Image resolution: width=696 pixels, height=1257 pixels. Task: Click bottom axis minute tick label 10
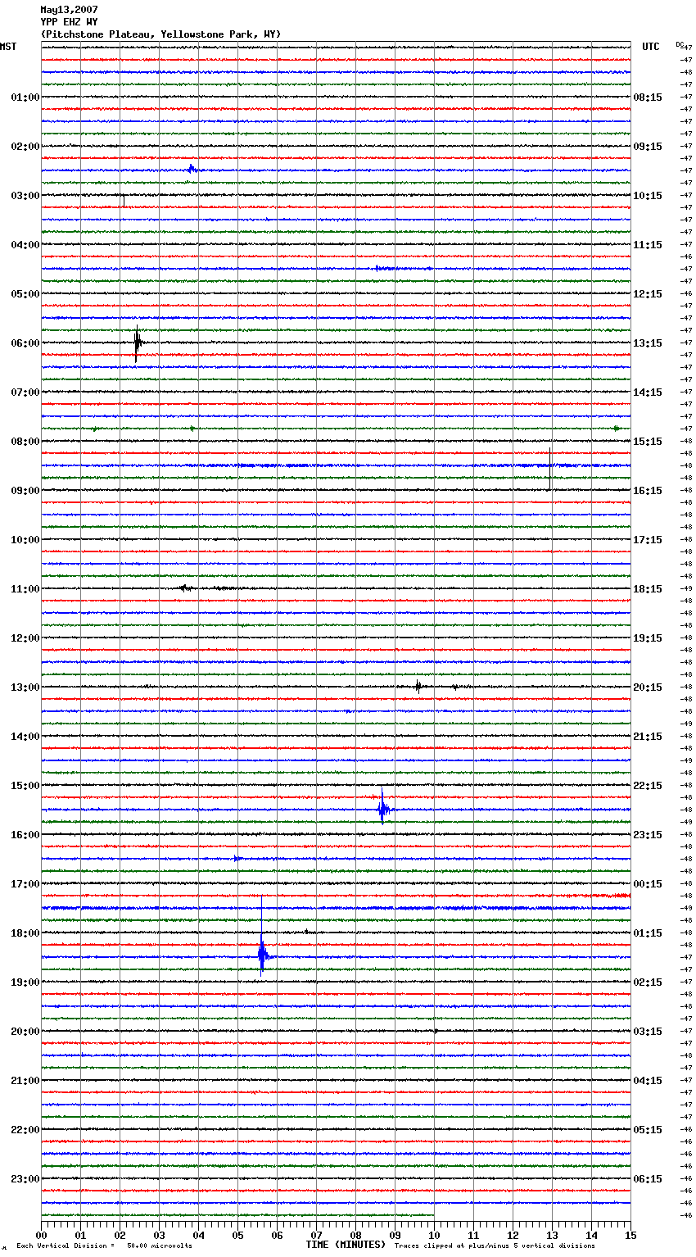pyautogui.click(x=434, y=1235)
